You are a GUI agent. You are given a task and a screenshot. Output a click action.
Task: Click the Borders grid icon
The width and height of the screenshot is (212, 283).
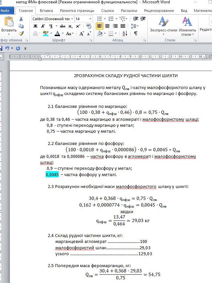[111, 33]
